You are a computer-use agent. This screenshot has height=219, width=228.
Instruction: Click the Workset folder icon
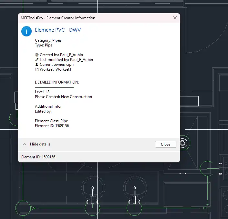pos(36,69)
